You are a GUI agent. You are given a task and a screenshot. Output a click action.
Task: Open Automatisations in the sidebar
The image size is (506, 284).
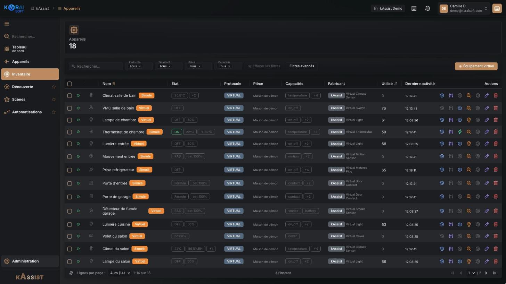coord(30,112)
